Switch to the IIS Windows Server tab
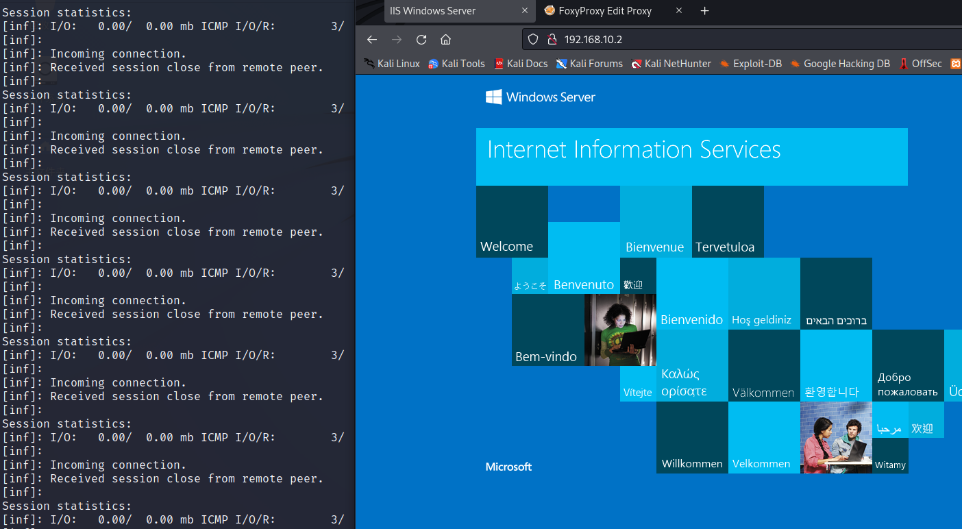The image size is (962, 529). pos(459,11)
